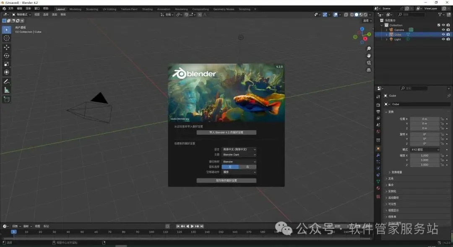Image resolution: width=453 pixels, height=247 pixels.
Task: Activate the Select Box tool
Action: click(6, 29)
